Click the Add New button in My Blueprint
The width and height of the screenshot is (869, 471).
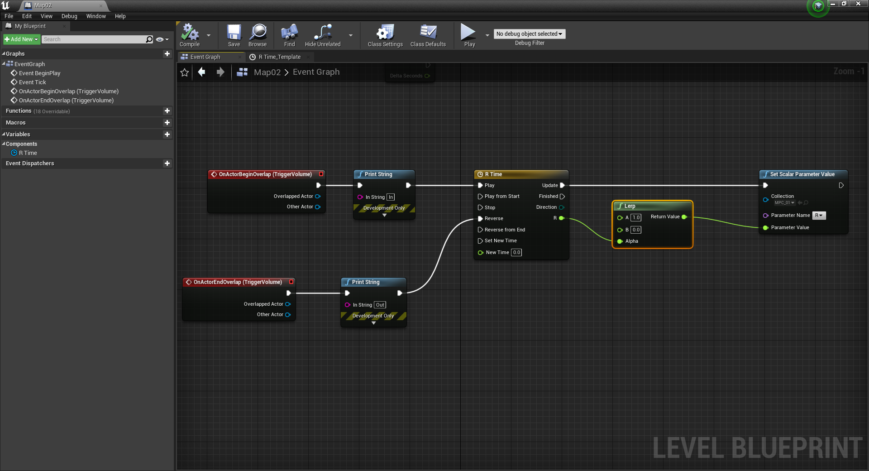[x=21, y=39]
